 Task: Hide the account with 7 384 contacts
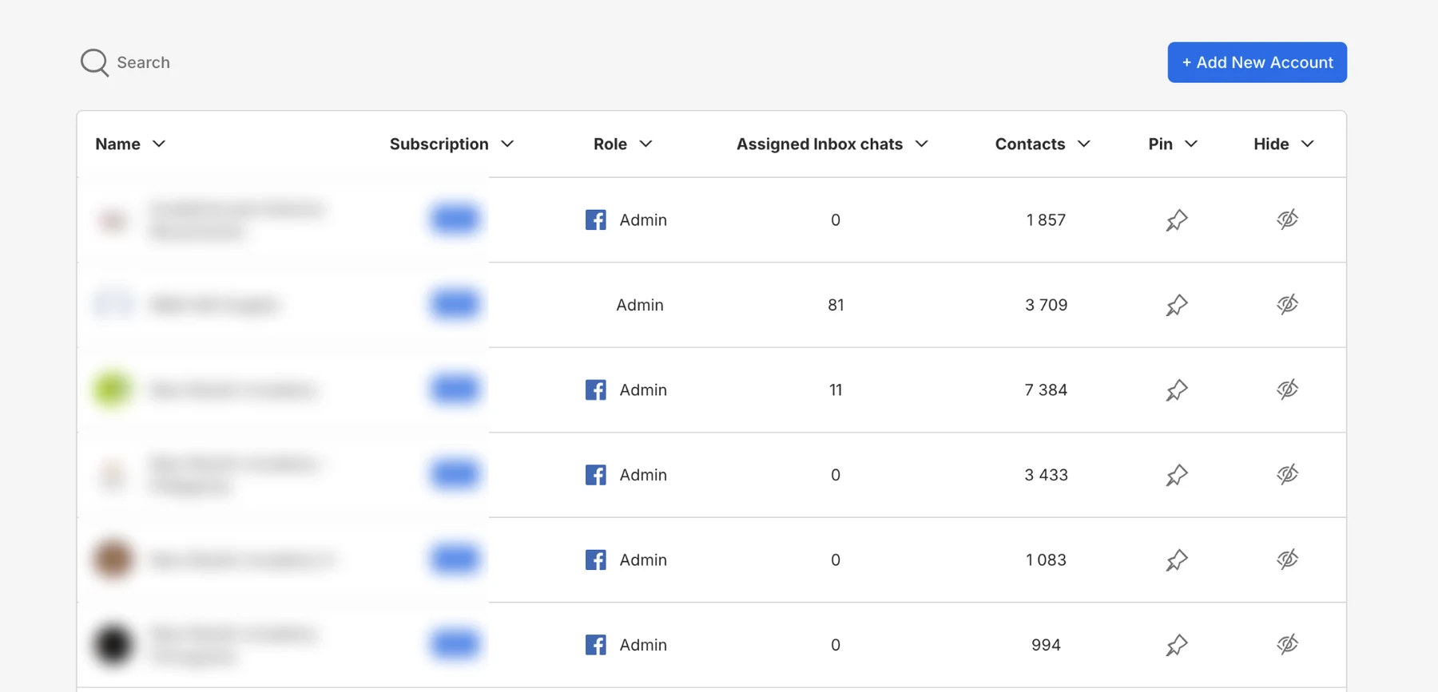pos(1287,389)
